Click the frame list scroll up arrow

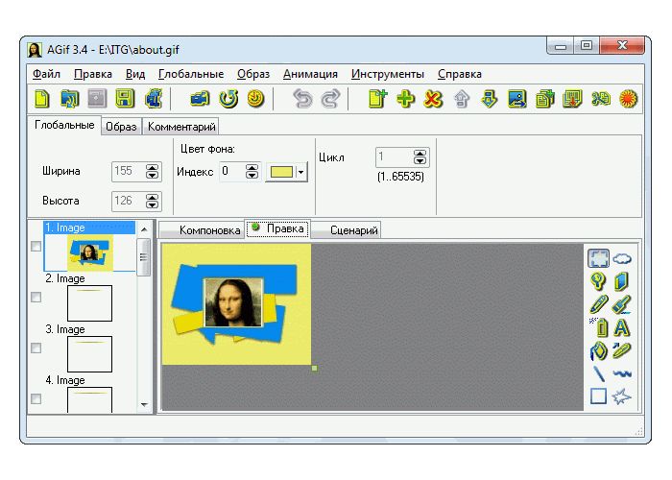coord(144,229)
